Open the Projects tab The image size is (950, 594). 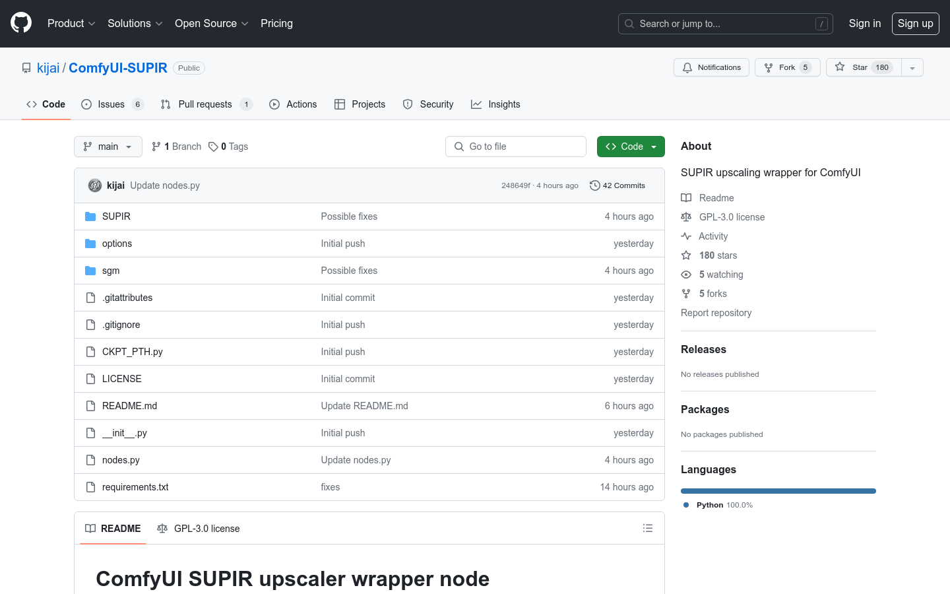[360, 104]
